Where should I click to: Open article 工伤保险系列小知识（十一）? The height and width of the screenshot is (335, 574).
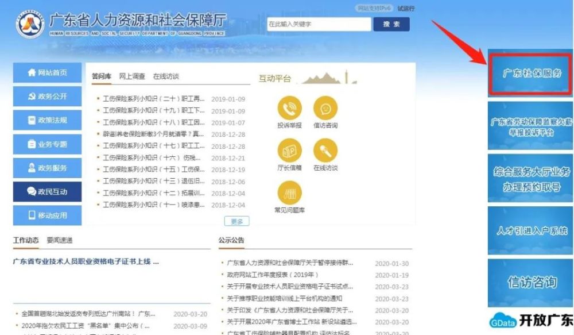click(154, 205)
